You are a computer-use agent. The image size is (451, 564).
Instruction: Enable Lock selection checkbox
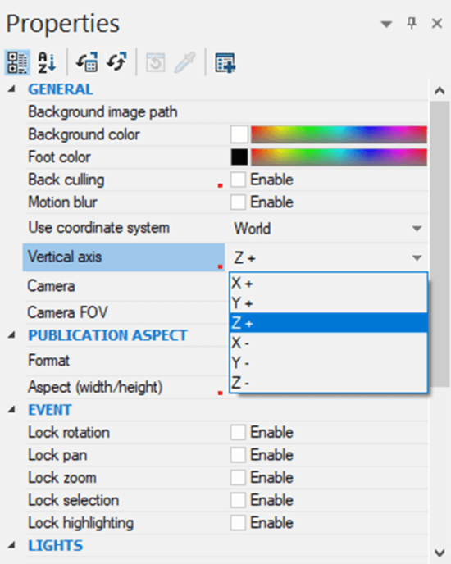click(x=238, y=500)
